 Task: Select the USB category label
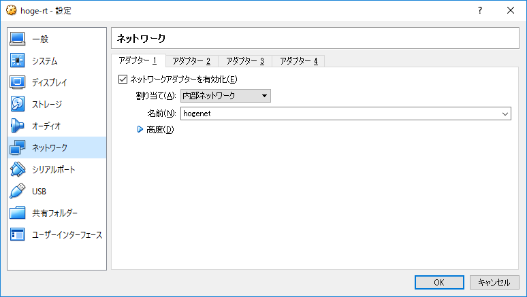(39, 191)
